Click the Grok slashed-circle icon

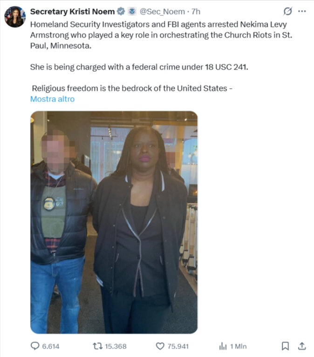287,11
